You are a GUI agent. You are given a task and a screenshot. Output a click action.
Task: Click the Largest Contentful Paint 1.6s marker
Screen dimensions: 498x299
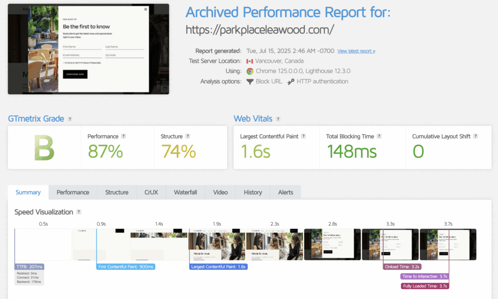218,267
